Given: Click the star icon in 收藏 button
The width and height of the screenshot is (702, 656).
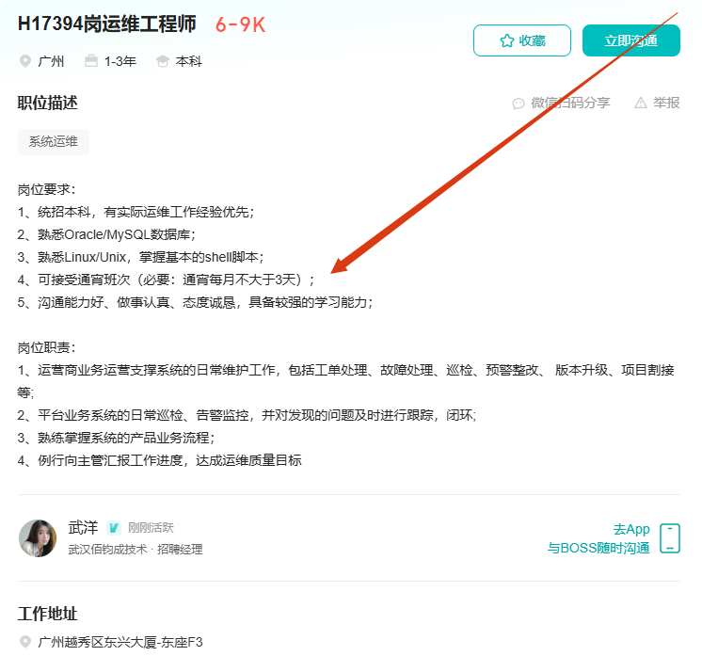Looking at the screenshot, I should tap(507, 40).
